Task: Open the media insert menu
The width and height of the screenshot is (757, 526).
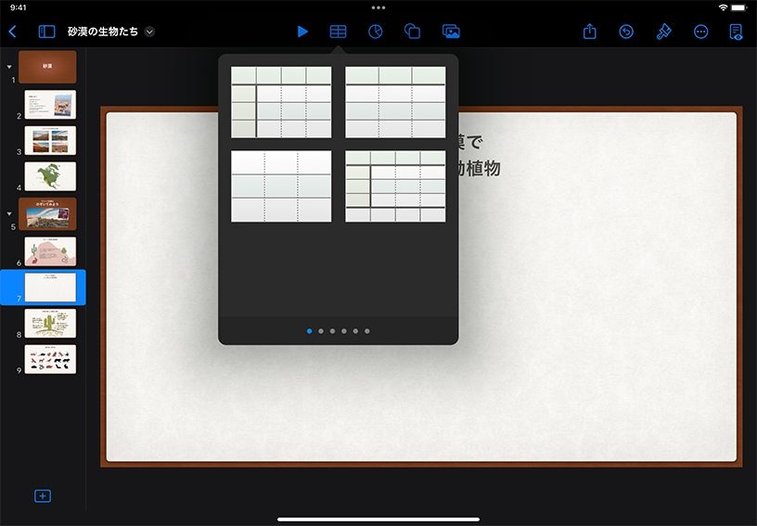Action: 451,32
